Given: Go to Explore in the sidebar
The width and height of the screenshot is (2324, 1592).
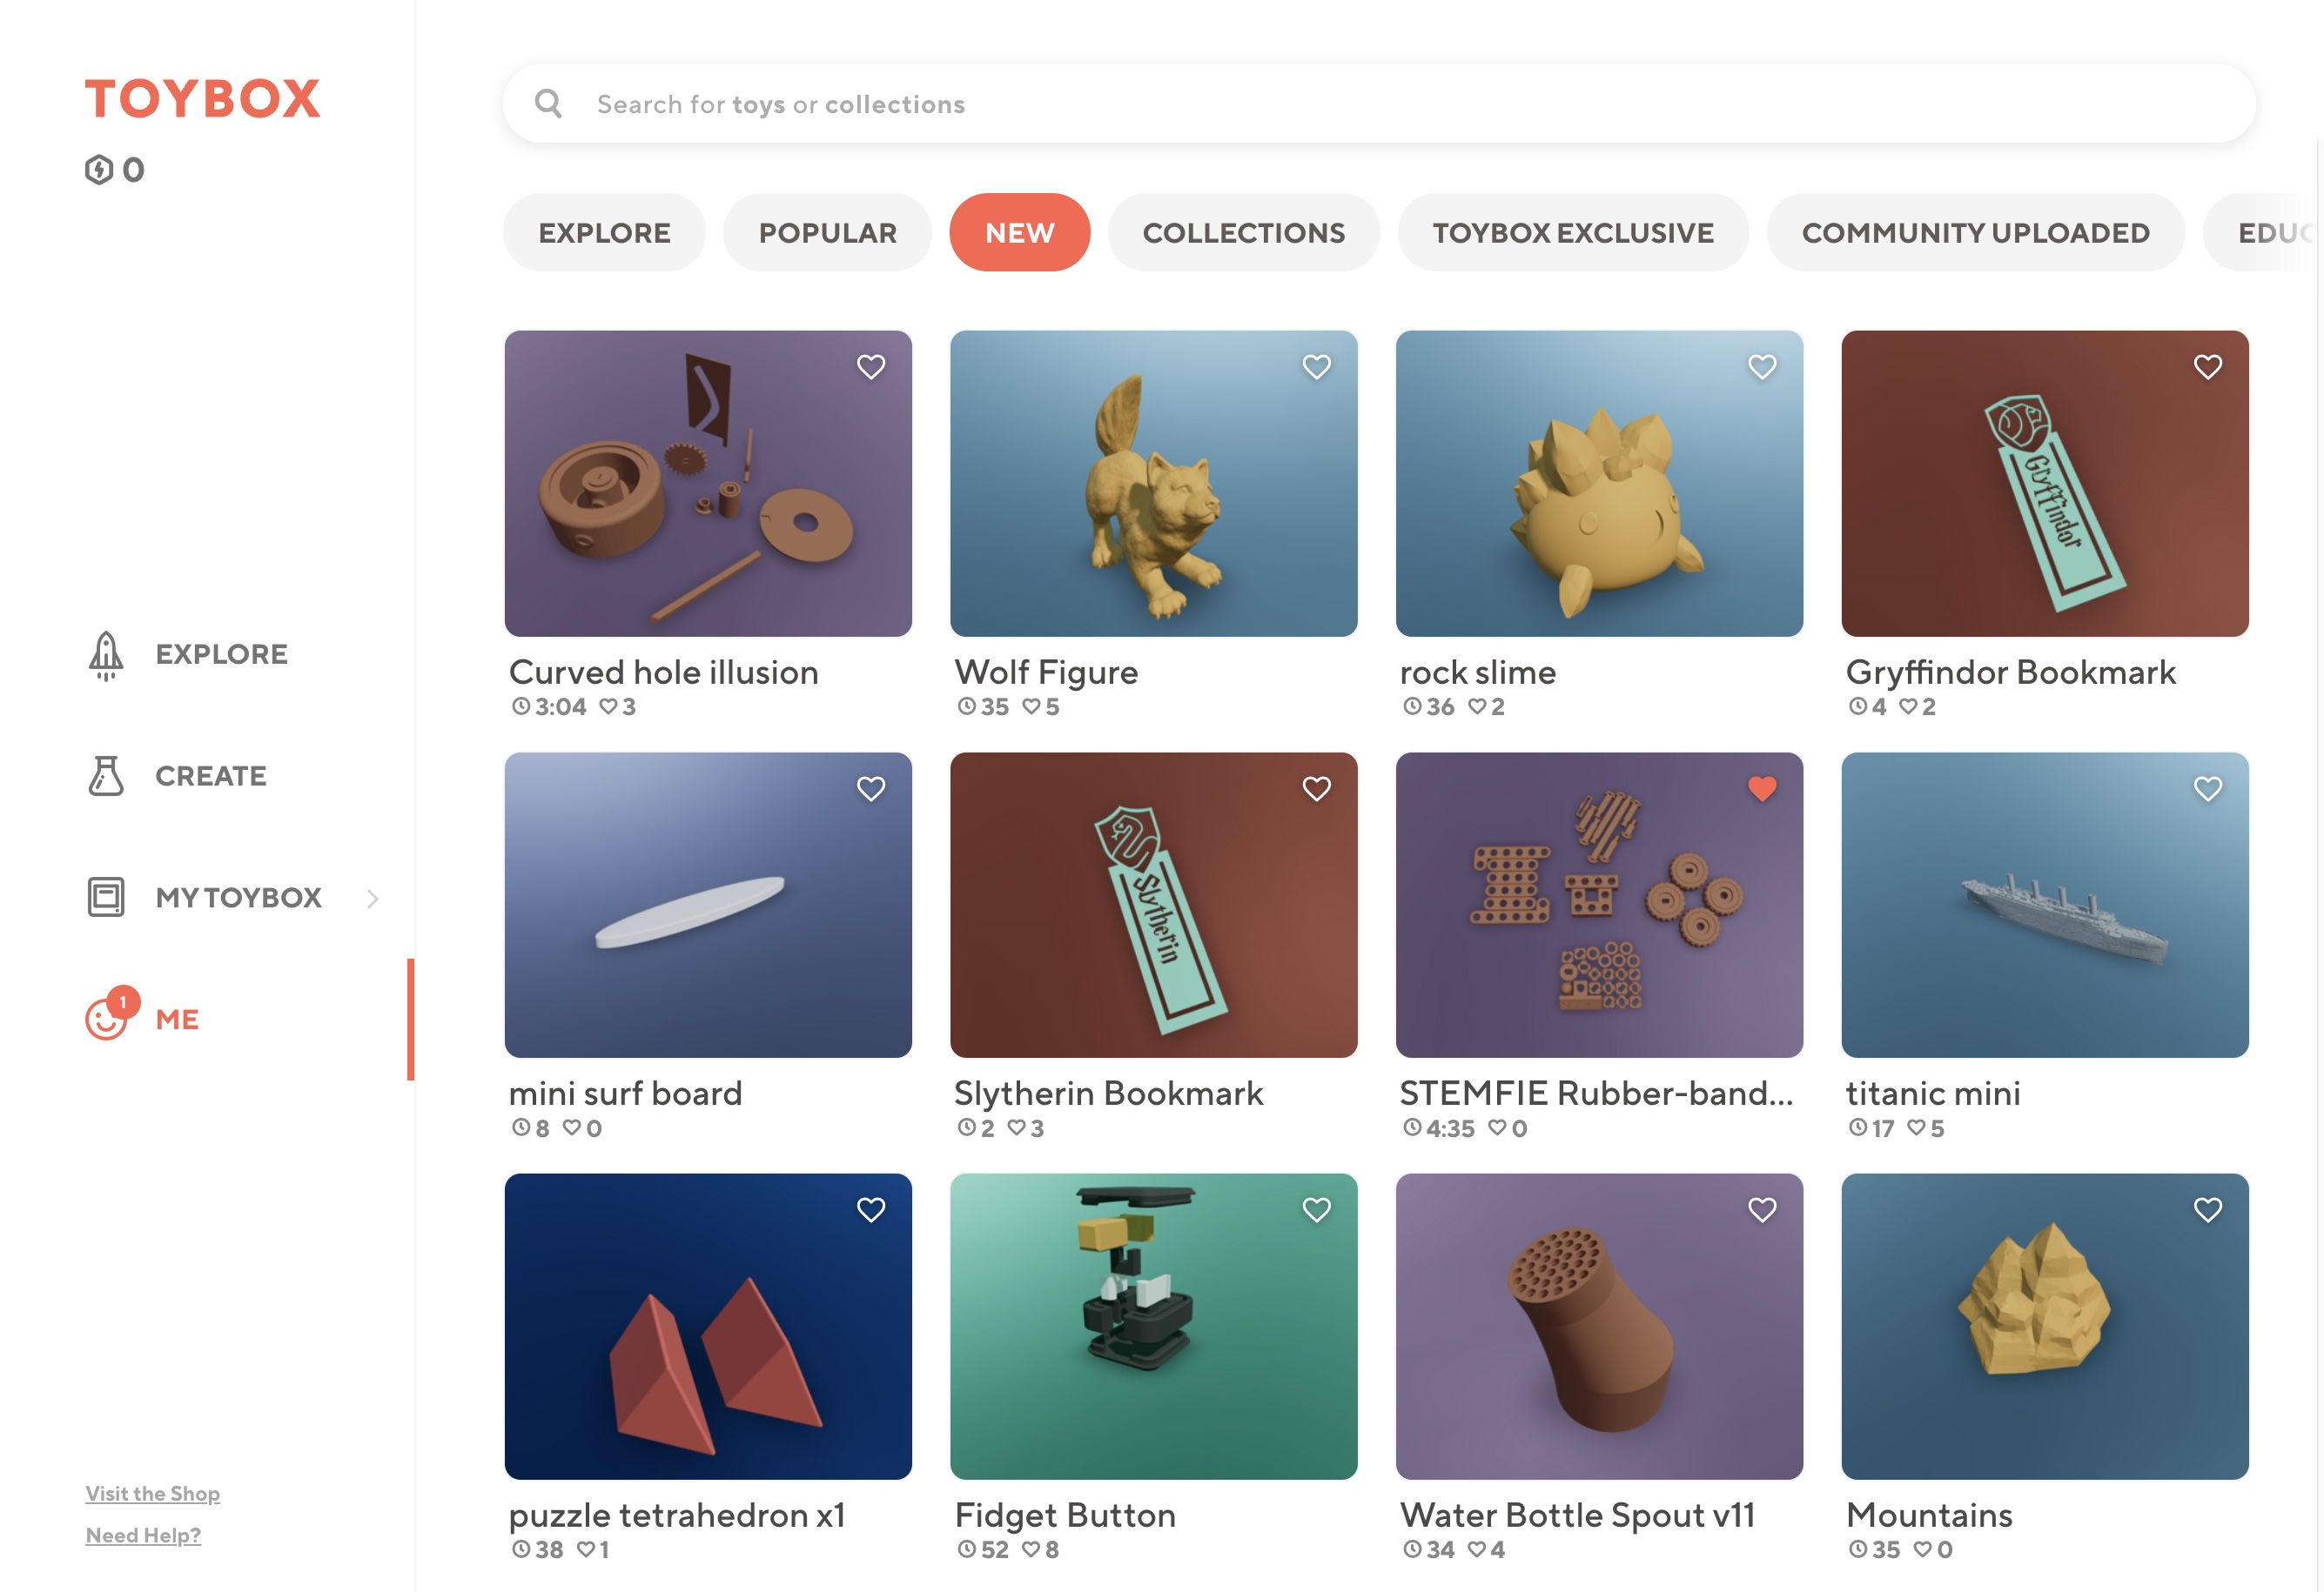Looking at the screenshot, I should coord(221,654).
